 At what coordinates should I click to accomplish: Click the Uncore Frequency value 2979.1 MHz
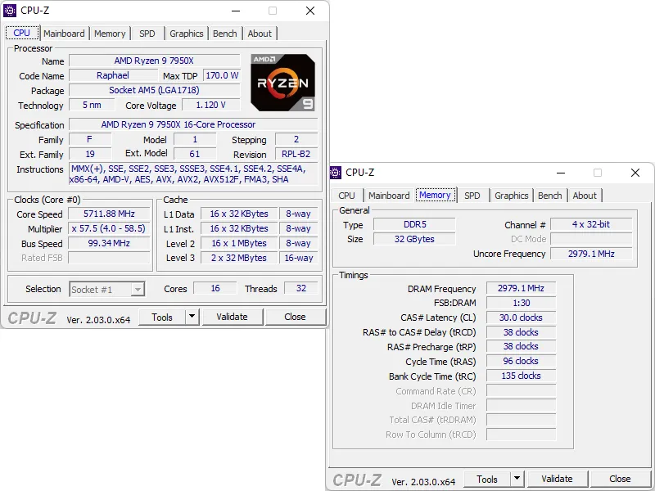click(591, 254)
